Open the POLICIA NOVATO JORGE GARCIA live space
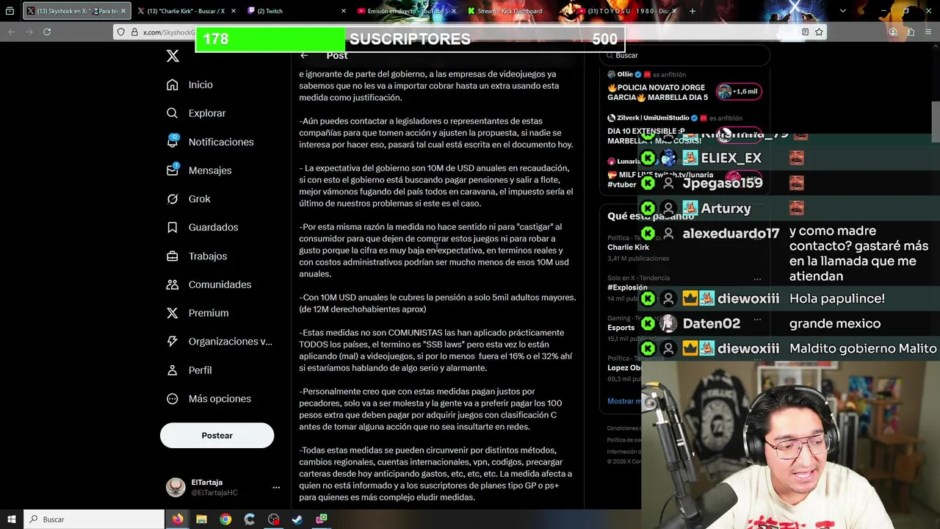940x529 pixels. tap(657, 92)
